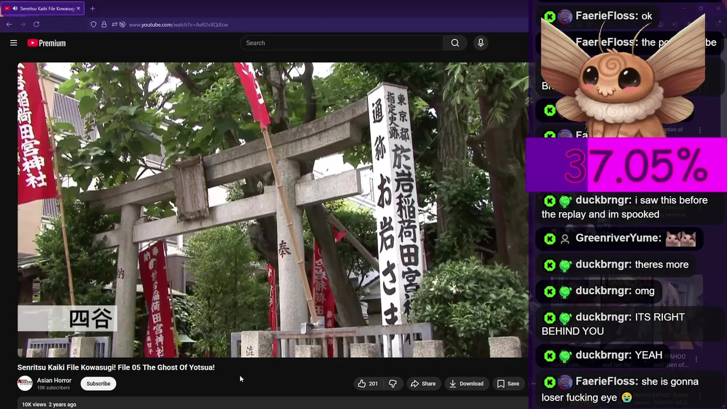Open a new browser tab
727x409 pixels.
pos(93,9)
